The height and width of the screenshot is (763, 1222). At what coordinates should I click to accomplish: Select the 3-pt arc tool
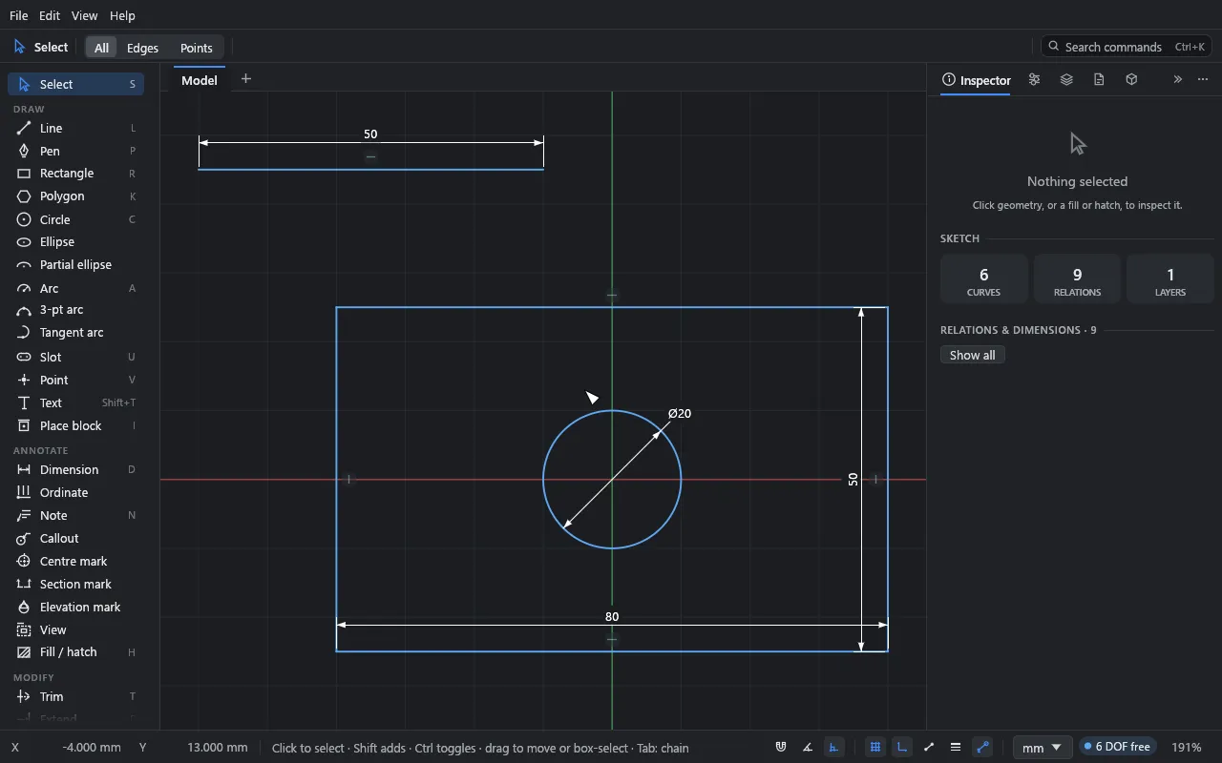(76, 310)
